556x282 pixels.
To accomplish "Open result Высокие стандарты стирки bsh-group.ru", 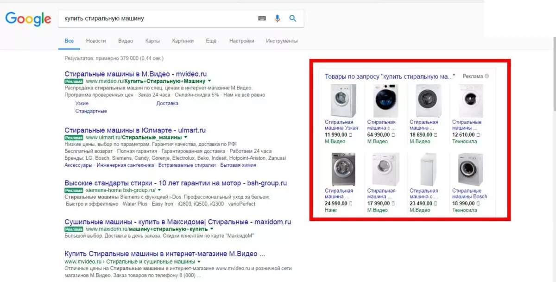I will coord(176,183).
